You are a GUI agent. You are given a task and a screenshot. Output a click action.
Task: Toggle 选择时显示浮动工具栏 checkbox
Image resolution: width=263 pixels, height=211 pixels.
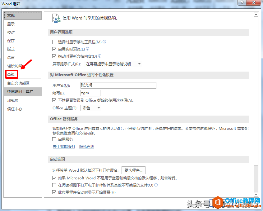(x=54, y=42)
